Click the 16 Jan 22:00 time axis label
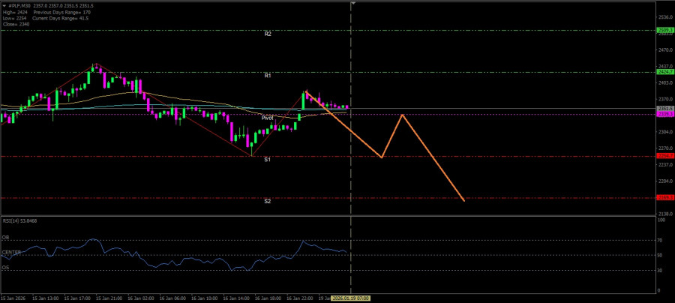The image size is (675, 303). pos(301,298)
